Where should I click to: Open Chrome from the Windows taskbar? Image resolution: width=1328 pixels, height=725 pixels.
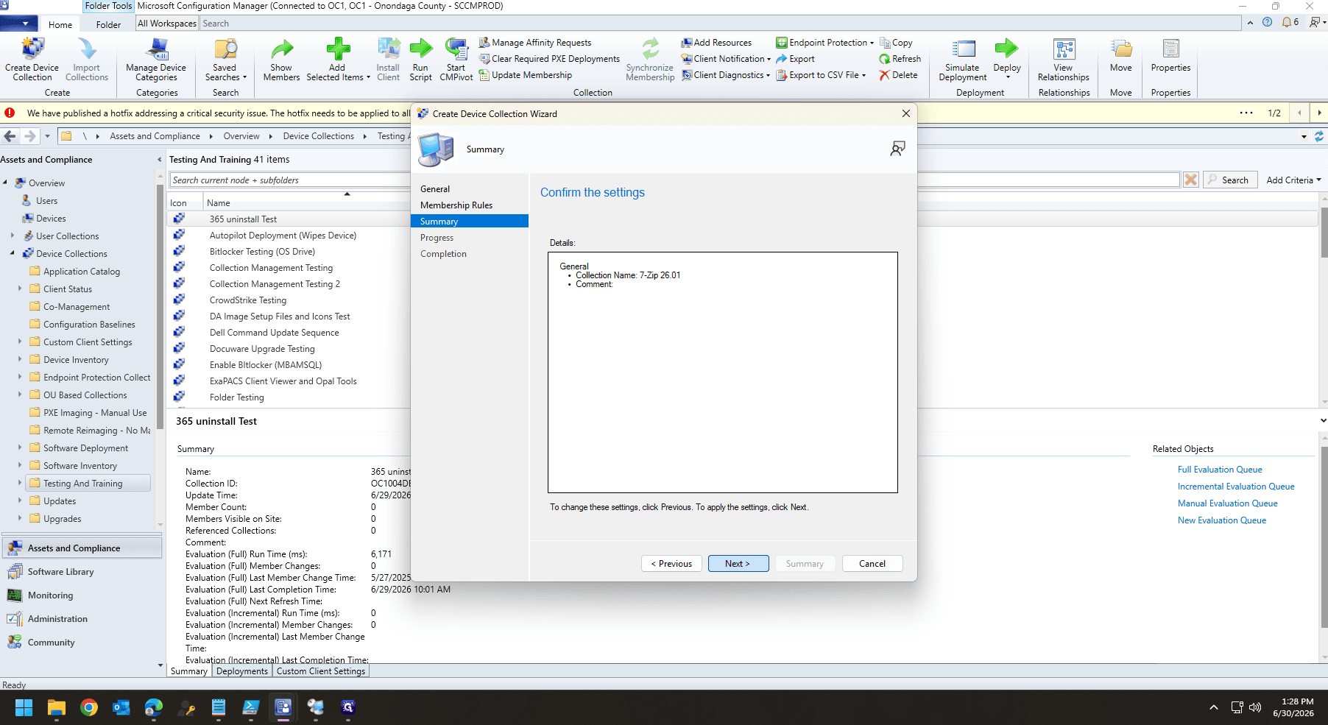89,707
